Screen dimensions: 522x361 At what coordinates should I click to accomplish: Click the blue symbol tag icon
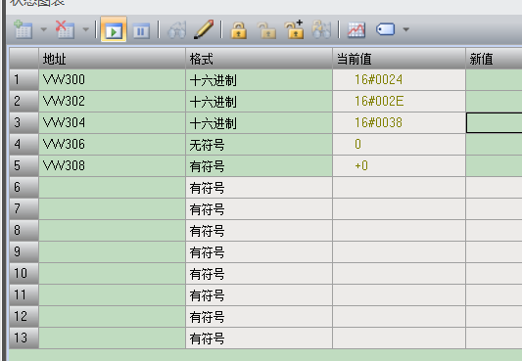[x=385, y=29]
